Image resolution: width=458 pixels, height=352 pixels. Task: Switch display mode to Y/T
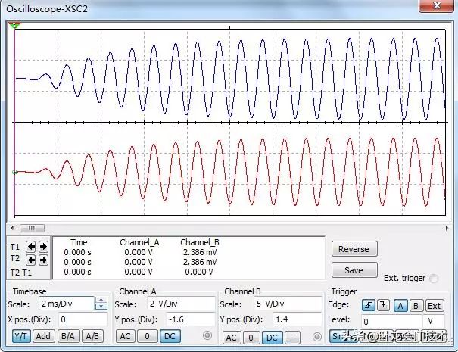coord(21,336)
